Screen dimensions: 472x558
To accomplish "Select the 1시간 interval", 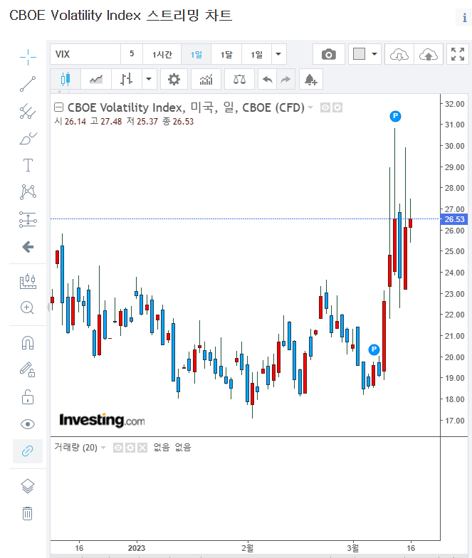I will (162, 54).
